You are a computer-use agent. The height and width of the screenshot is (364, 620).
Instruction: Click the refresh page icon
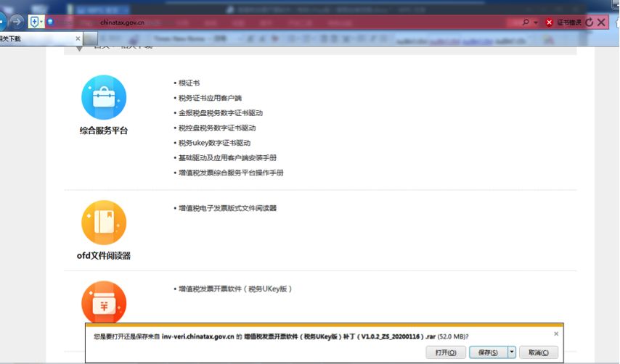(590, 22)
